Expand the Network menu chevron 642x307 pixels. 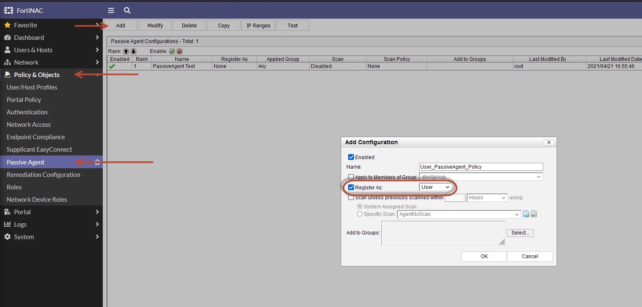pyautogui.click(x=97, y=63)
